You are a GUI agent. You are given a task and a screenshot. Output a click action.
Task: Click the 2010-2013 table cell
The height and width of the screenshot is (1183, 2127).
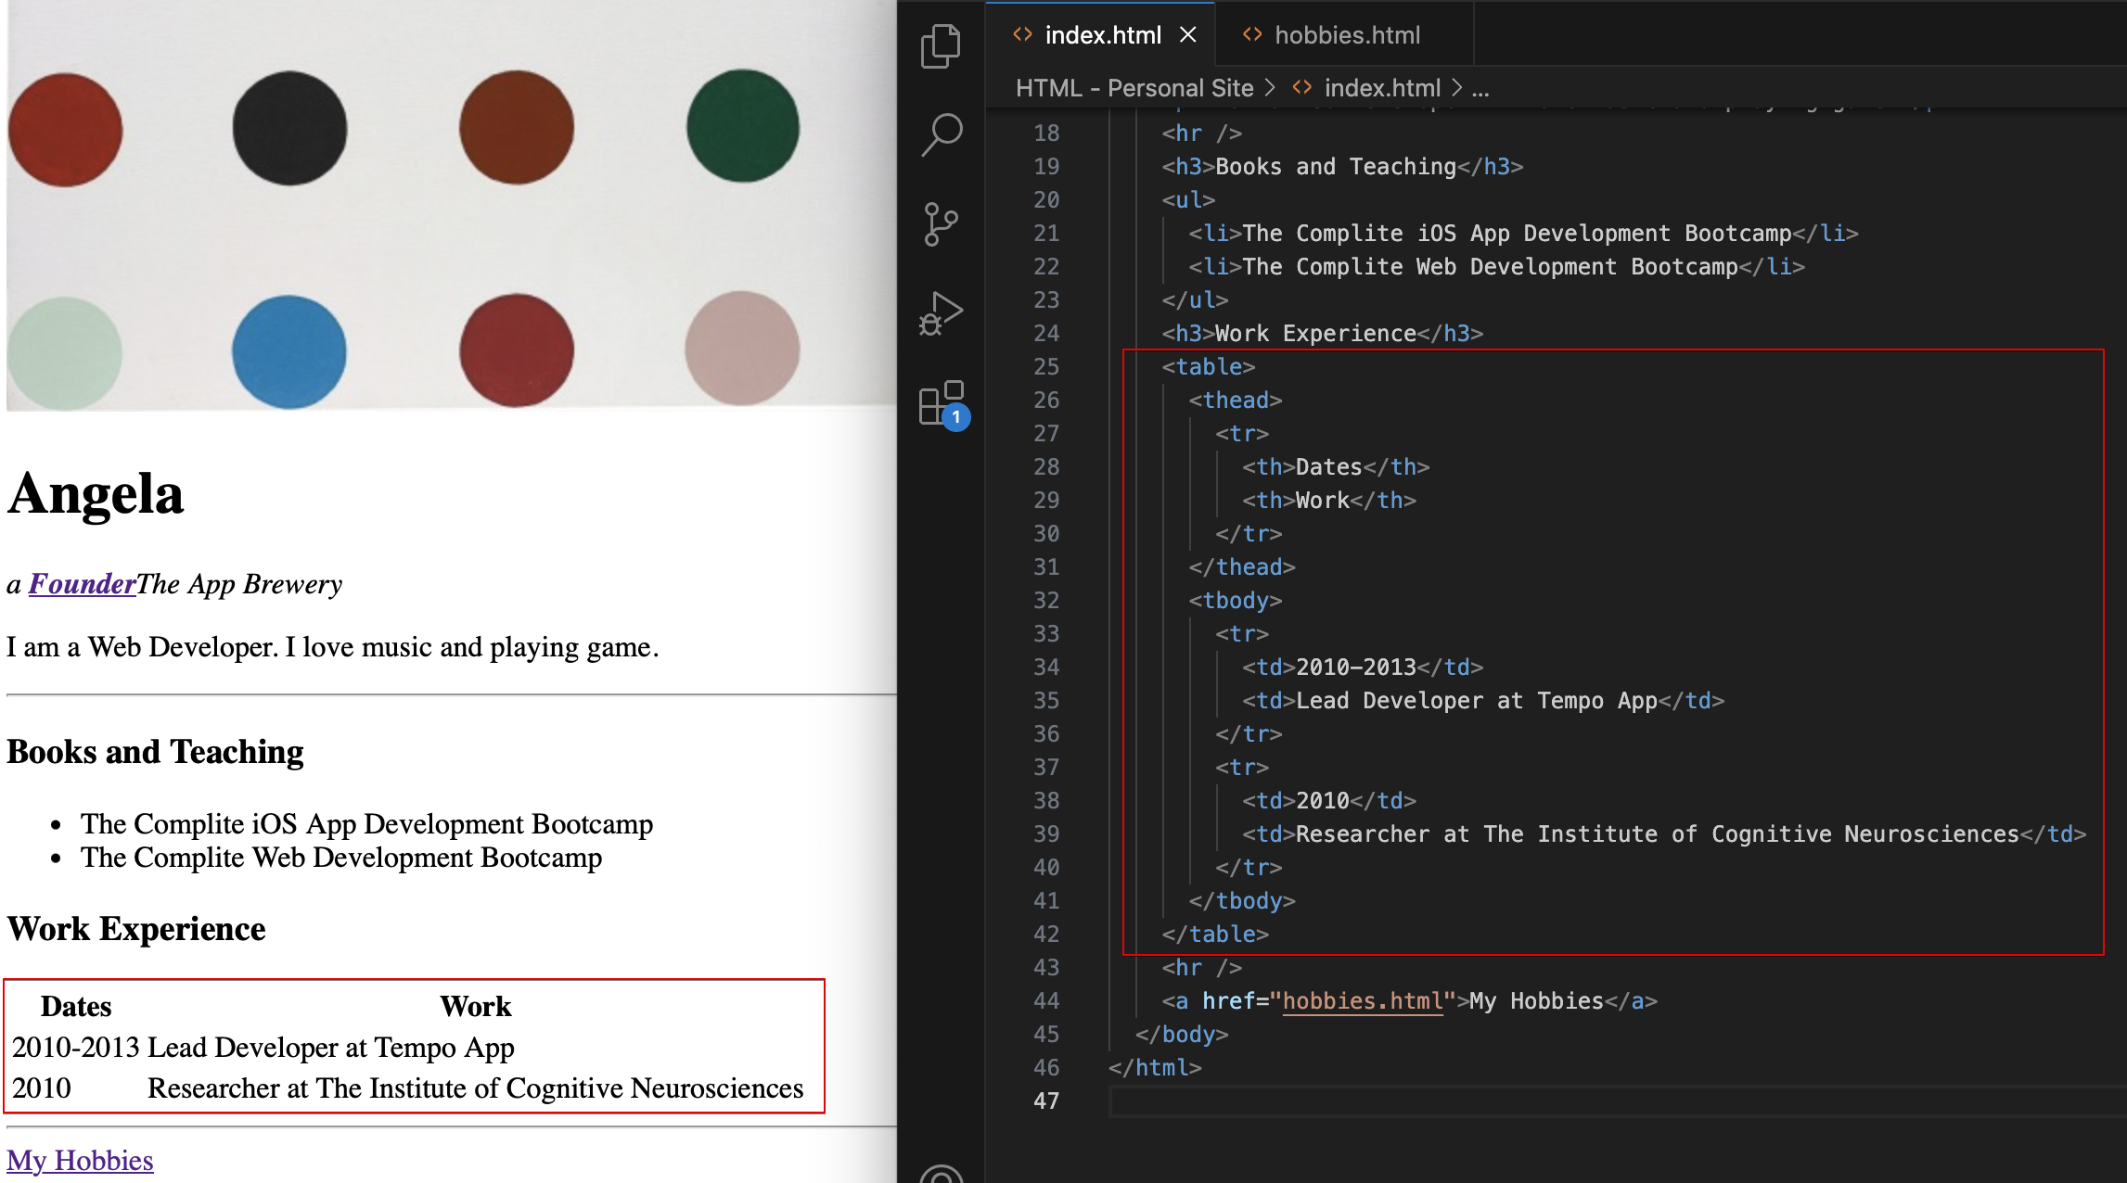click(x=76, y=1048)
